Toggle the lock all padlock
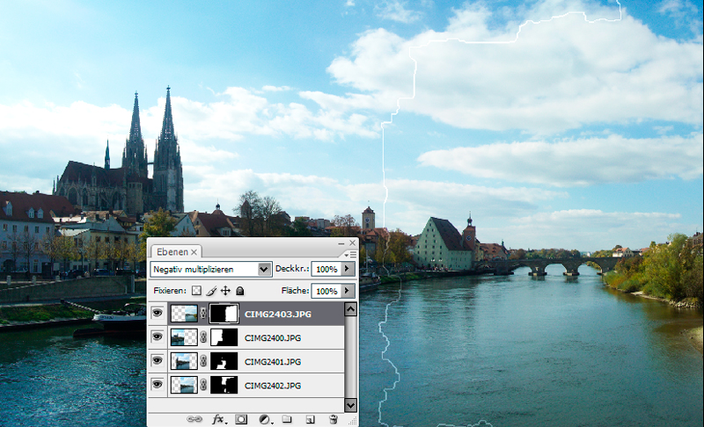Screen dimensions: 704x427 pyautogui.click(x=239, y=291)
